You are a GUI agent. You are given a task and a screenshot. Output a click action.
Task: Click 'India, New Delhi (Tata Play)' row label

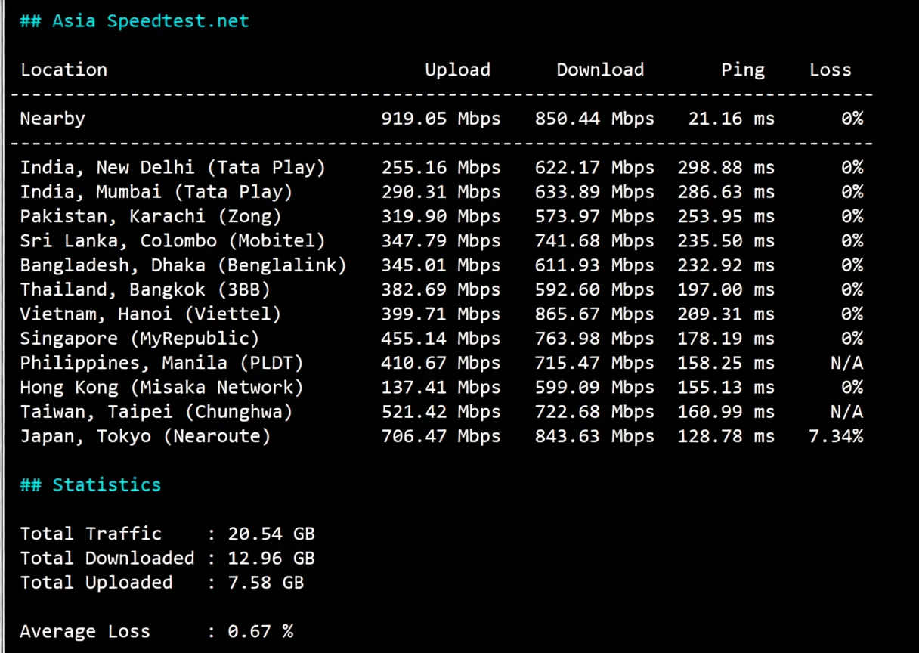tap(173, 168)
